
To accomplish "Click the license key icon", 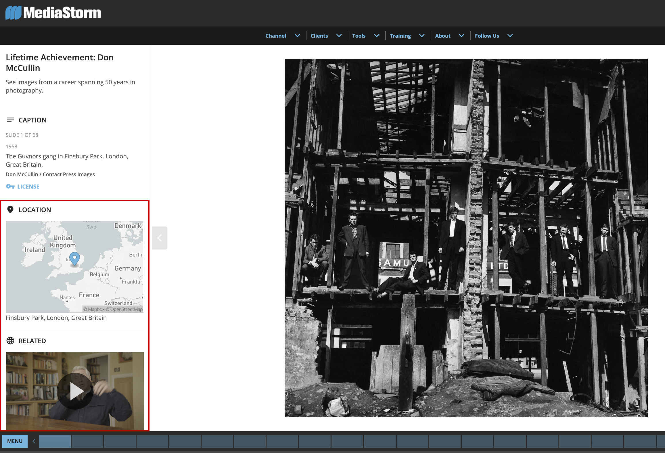I will coord(10,187).
